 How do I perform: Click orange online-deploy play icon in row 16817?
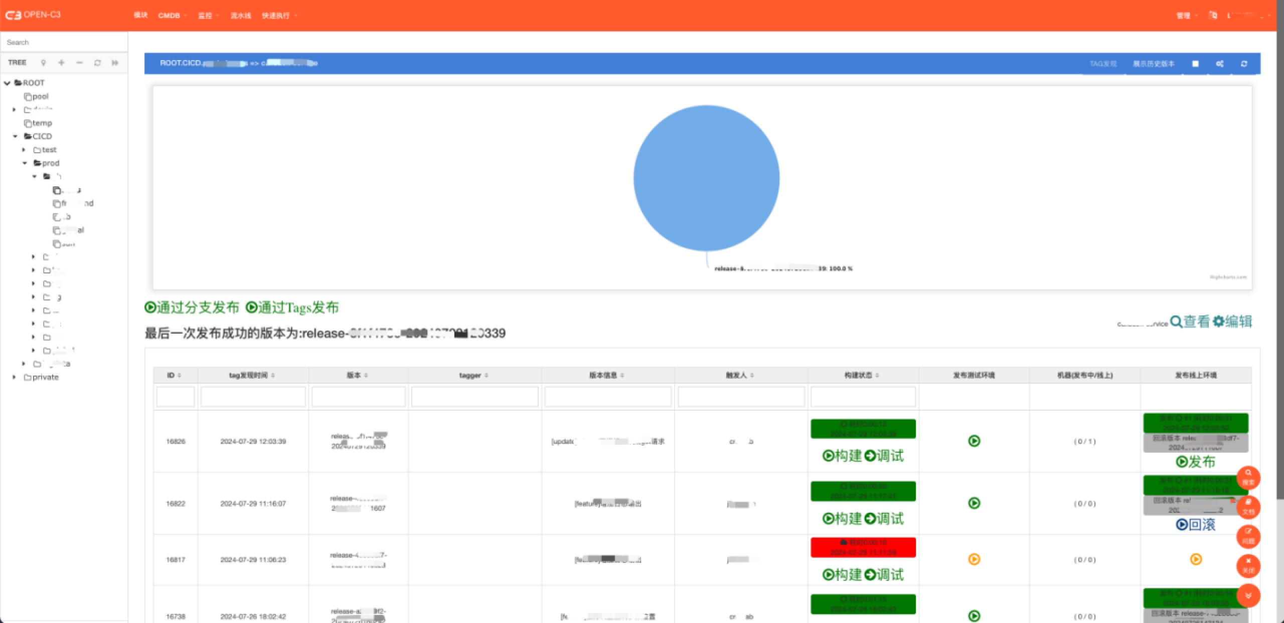click(x=1196, y=559)
